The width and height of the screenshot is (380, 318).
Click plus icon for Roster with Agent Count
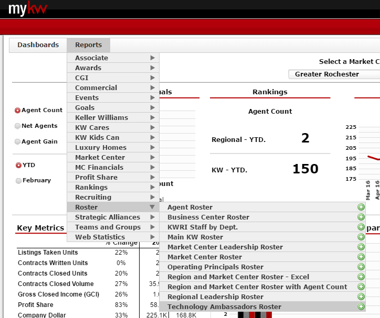point(361,287)
